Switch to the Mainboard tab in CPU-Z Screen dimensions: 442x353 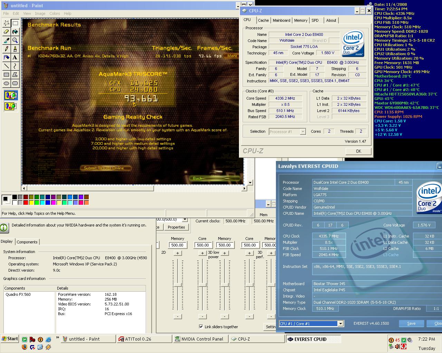281,20
